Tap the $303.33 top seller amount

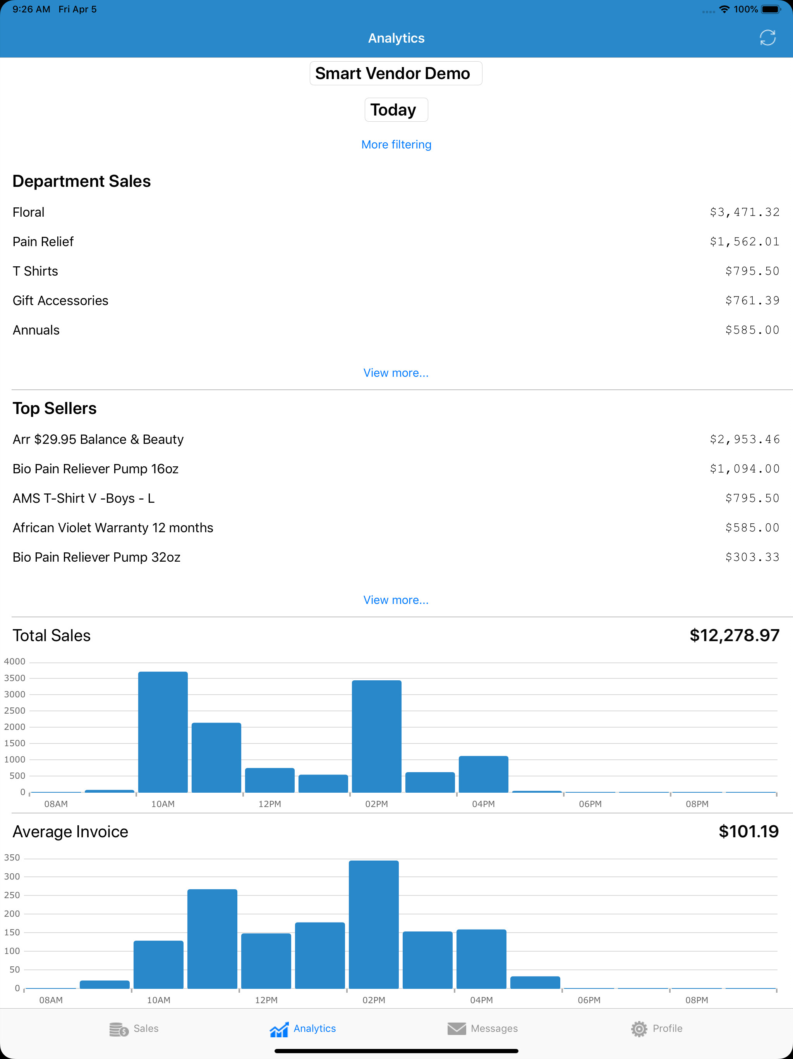pos(752,557)
